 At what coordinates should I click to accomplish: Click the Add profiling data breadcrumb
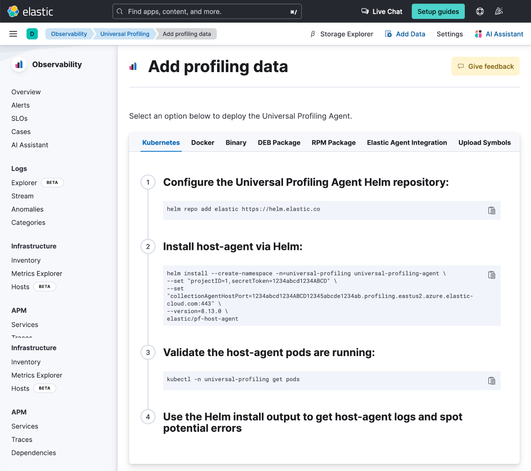pyautogui.click(x=187, y=34)
